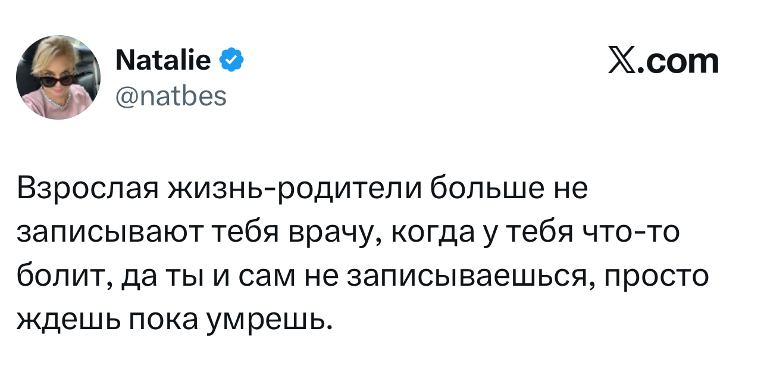This screenshot has height=372, width=764.
Task: Open Natalie's profile avatar photo
Action: tap(58, 77)
